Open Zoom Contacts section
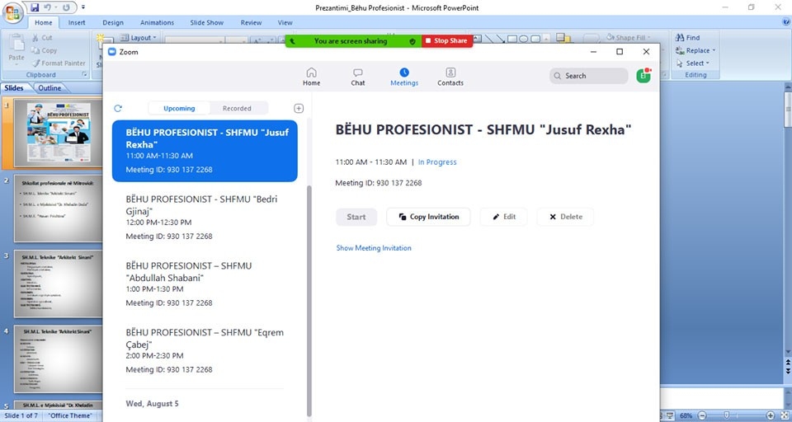Viewport: 792px width, 422px height. 450,77
